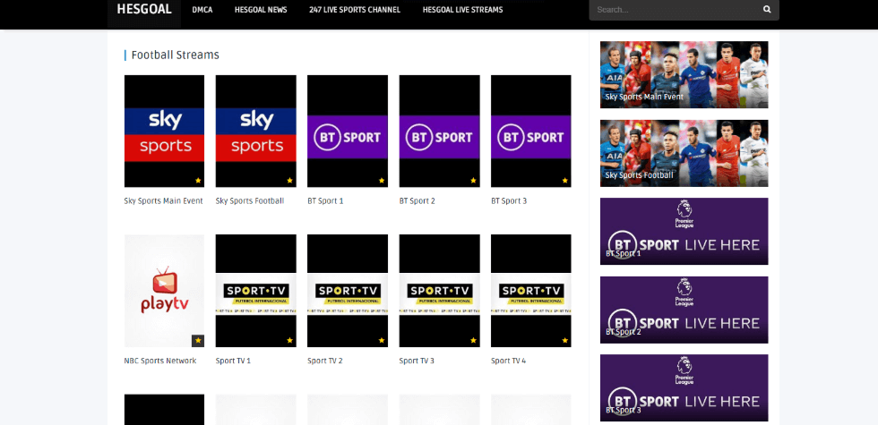Select the Sky Sports Main Event grid thumbnail
The image size is (878, 425).
[164, 131]
